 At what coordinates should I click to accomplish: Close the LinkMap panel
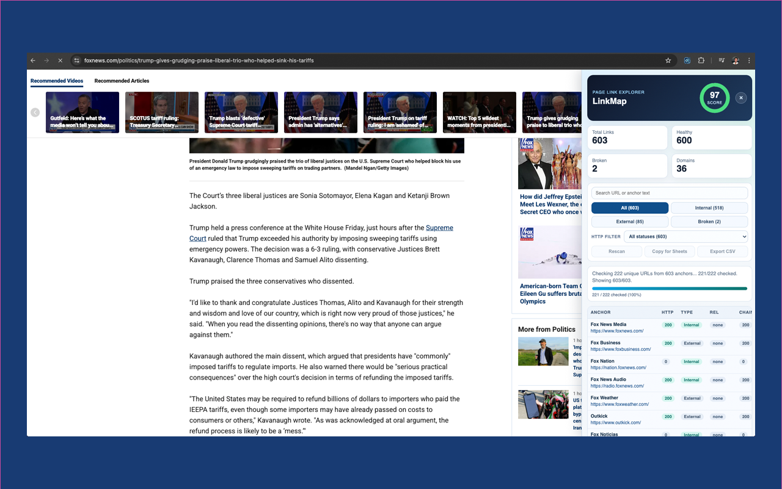[x=741, y=98]
